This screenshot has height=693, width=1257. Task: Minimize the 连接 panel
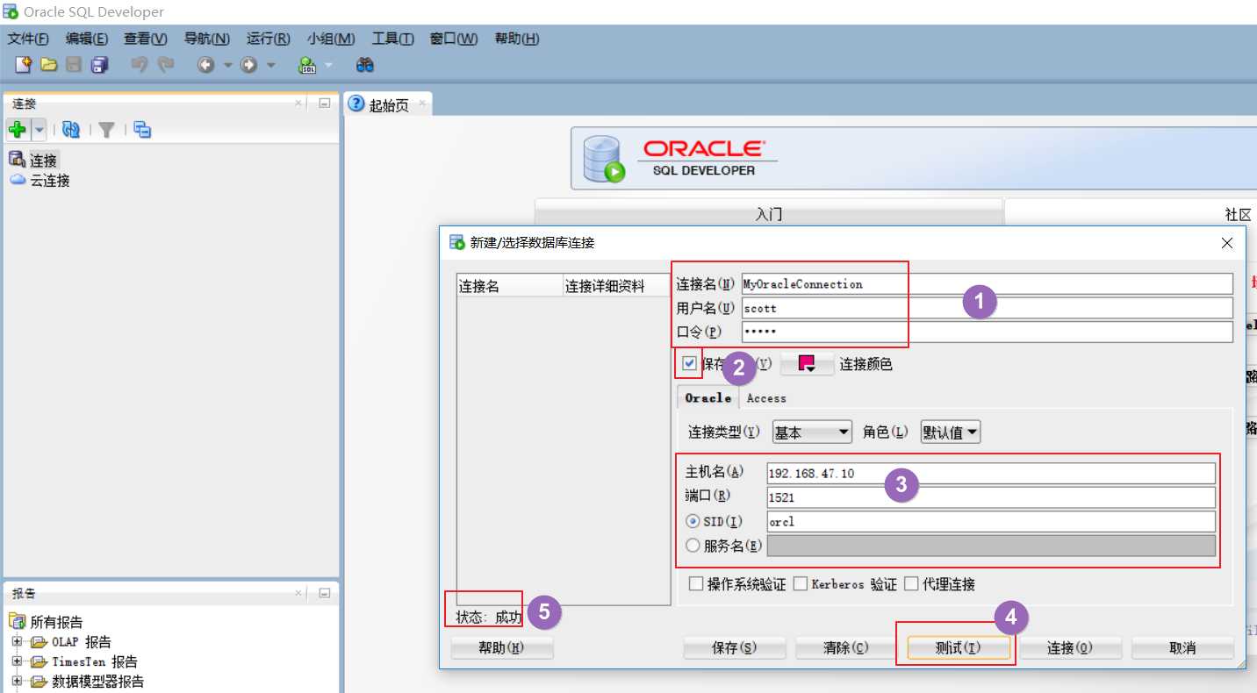point(324,104)
